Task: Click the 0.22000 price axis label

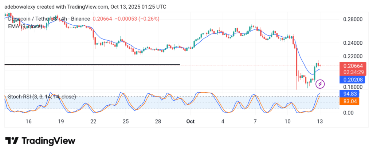Action: (353, 56)
